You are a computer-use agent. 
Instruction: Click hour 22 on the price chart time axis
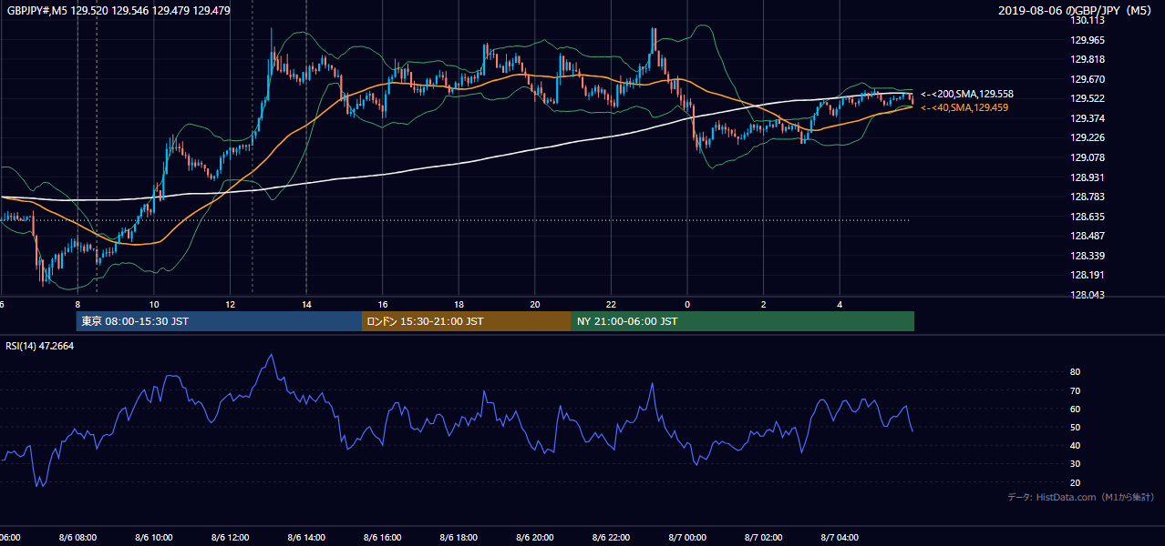[x=612, y=305]
